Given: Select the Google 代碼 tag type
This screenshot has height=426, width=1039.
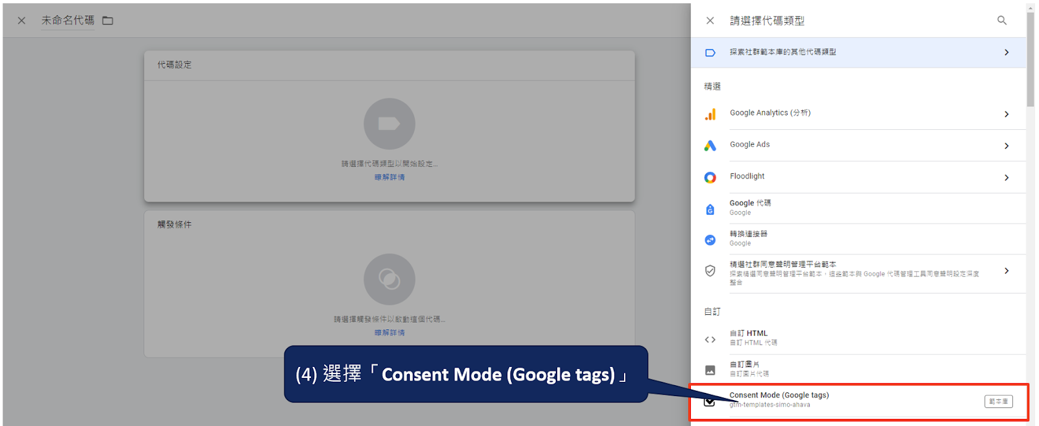Looking at the screenshot, I should pyautogui.click(x=858, y=208).
